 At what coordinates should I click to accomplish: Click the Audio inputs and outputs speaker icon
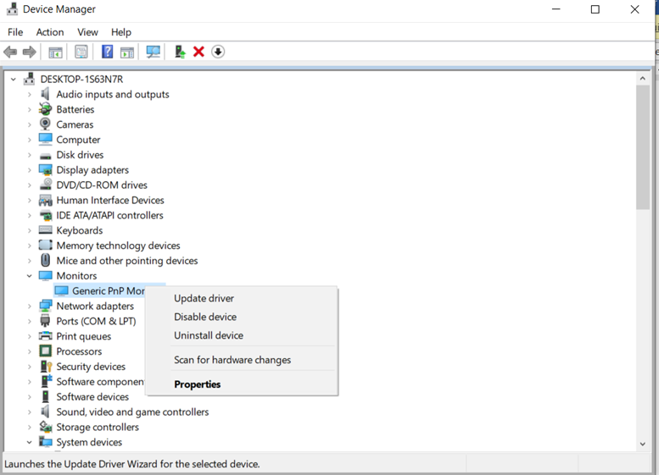tap(45, 94)
